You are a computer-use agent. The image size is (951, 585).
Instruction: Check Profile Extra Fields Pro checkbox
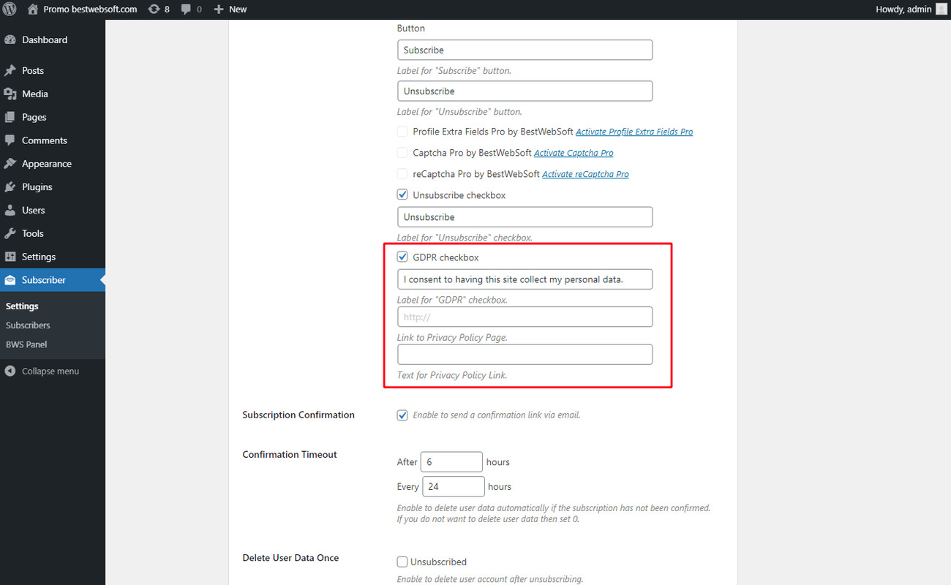point(402,132)
